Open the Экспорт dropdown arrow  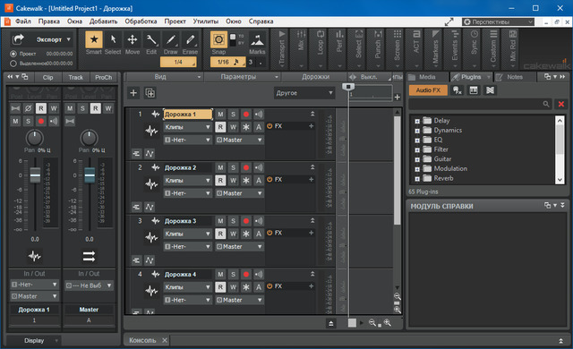click(x=68, y=39)
